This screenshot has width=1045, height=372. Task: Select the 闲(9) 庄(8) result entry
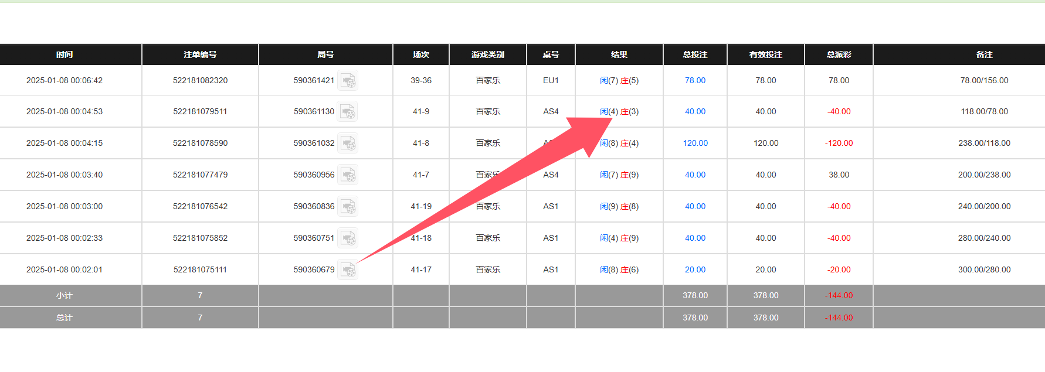[x=619, y=207]
